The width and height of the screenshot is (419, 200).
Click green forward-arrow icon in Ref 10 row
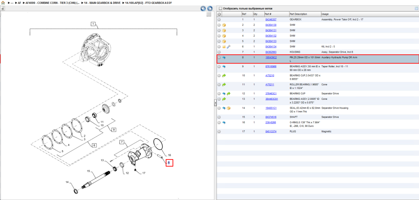pyautogui.click(x=224, y=76)
